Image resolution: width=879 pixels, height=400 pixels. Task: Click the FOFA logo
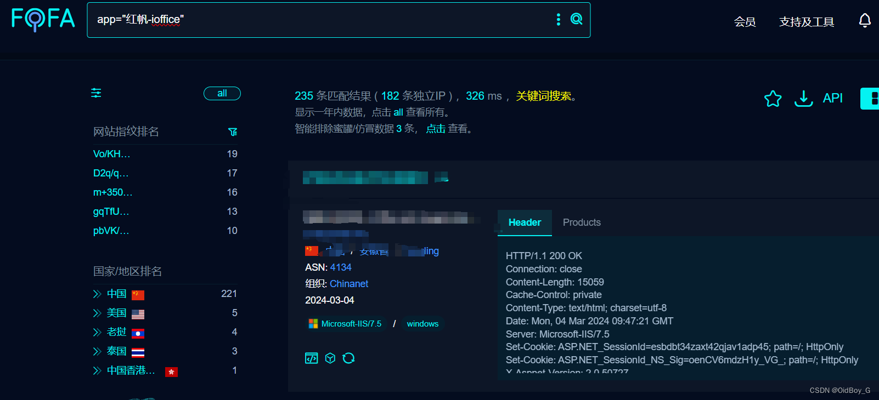[43, 19]
